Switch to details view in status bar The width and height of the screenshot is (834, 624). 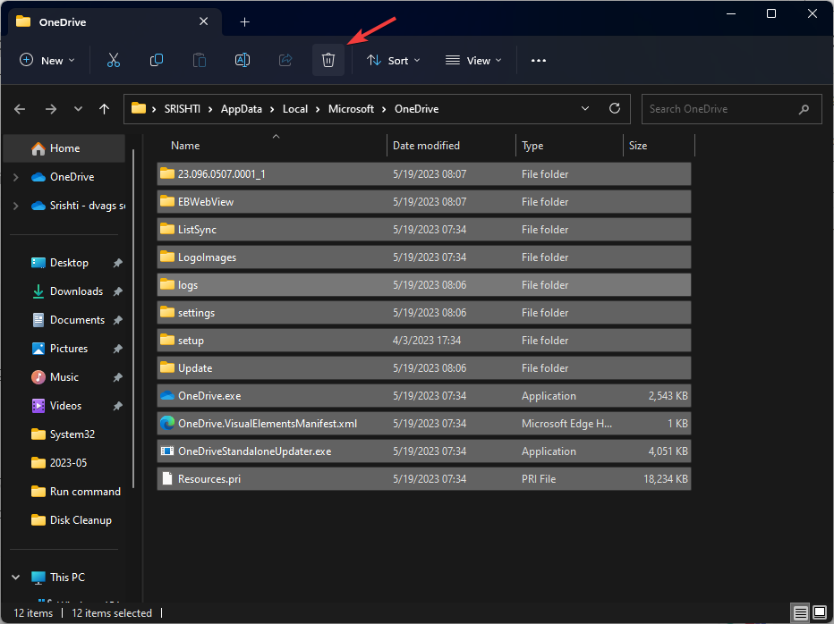coord(800,613)
